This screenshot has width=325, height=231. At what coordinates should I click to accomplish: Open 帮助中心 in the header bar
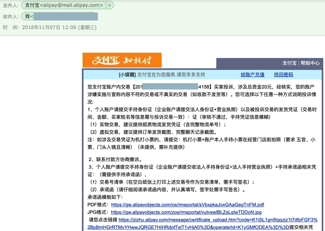pos(310,63)
